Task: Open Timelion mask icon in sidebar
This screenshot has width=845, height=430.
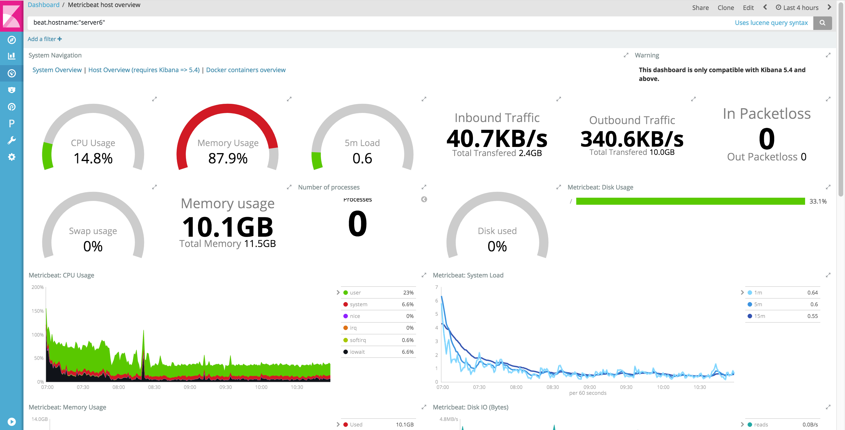Action: click(x=11, y=90)
